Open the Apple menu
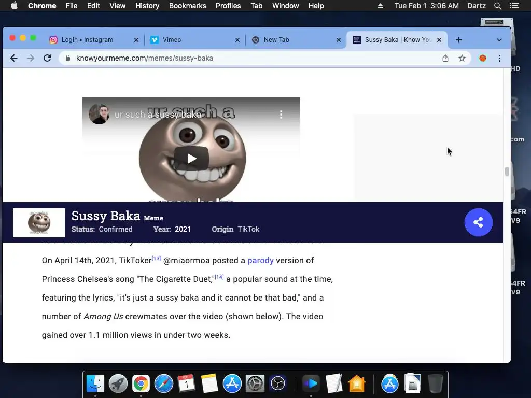The image size is (531, 398). point(14,6)
